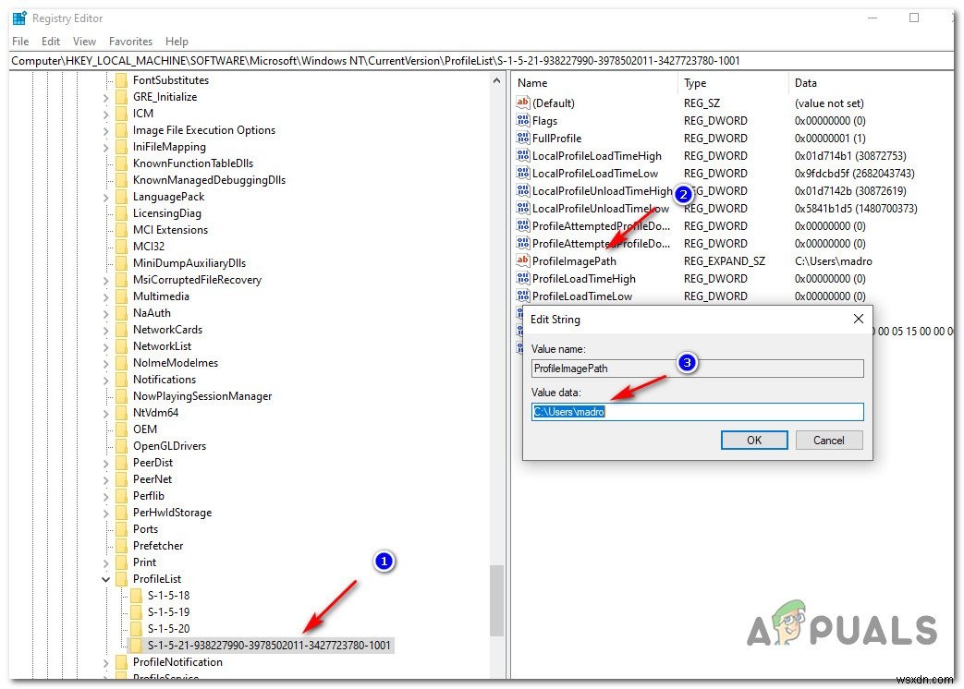Click the ProfileList folder icon
Image resolution: width=964 pixels, height=689 pixels.
coord(122,579)
